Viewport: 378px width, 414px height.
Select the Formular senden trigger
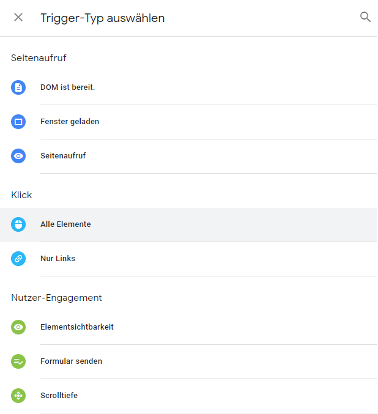71,361
